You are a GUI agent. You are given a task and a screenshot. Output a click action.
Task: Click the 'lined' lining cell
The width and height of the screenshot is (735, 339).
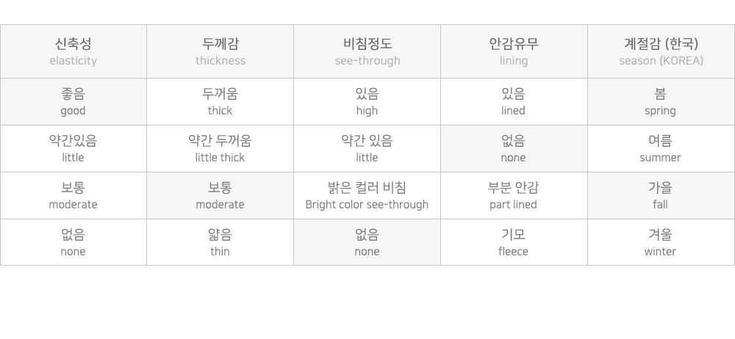pyautogui.click(x=514, y=101)
